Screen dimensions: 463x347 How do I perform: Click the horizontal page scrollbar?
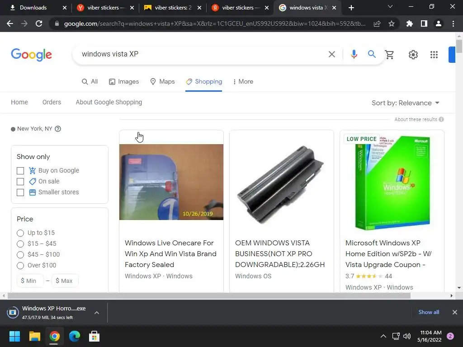tap(209, 295)
